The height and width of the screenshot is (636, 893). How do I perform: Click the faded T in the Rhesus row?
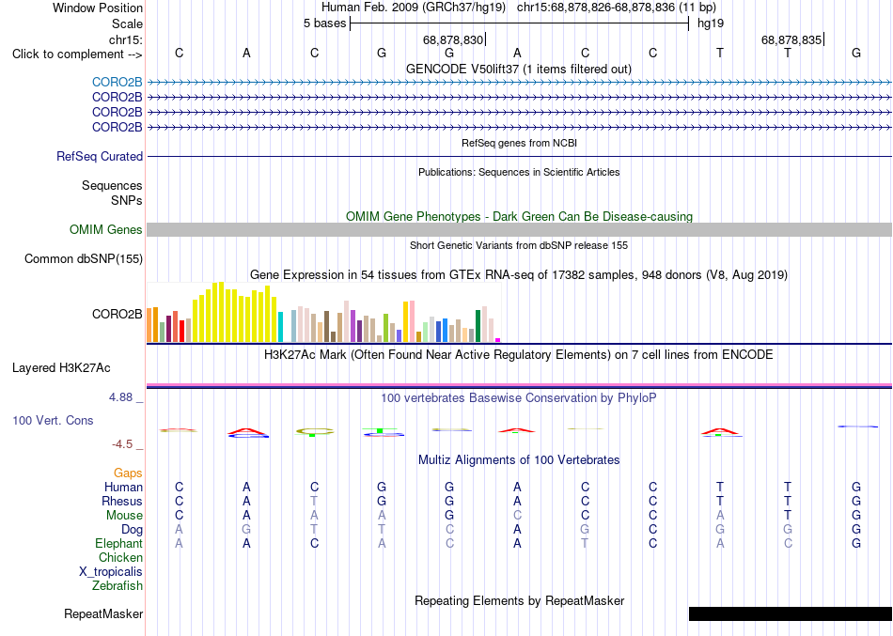(x=314, y=501)
